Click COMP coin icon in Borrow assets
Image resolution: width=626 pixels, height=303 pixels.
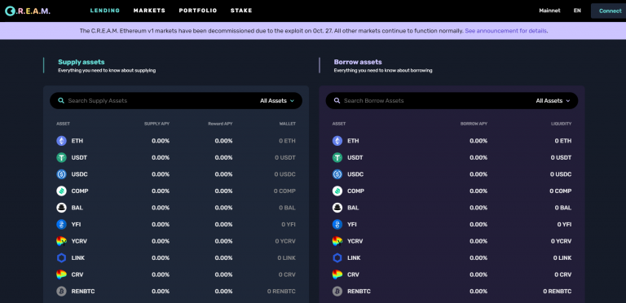click(337, 191)
